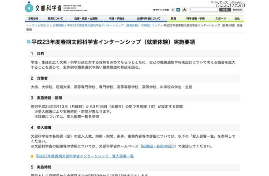Click the text ※受入部署により実施時期・期間が異なります
The height and width of the screenshot is (176, 269).
(x=73, y=112)
